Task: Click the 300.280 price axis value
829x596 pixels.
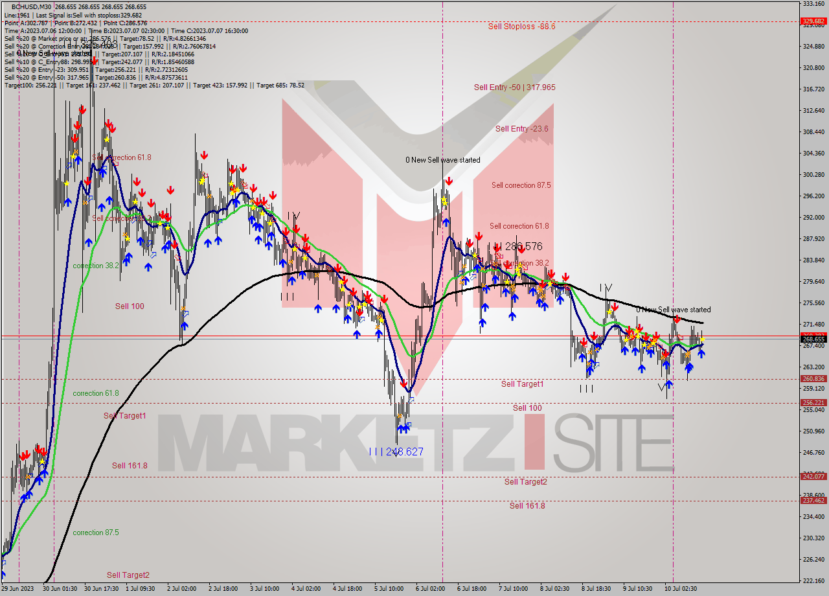Action: (x=813, y=174)
